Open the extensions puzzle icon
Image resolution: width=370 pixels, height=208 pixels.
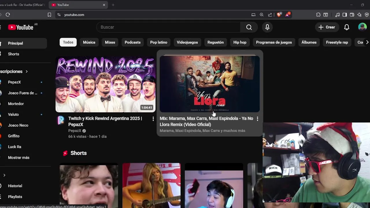(x=318, y=15)
